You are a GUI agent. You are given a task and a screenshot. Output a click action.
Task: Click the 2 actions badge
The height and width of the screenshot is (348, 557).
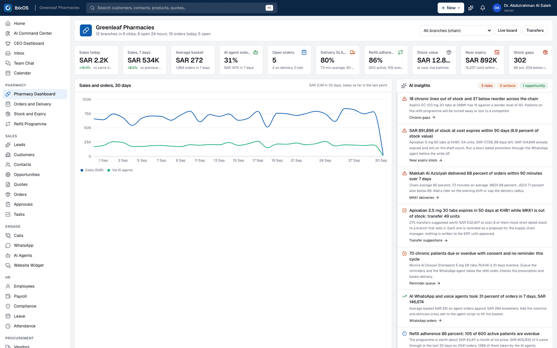507,86
